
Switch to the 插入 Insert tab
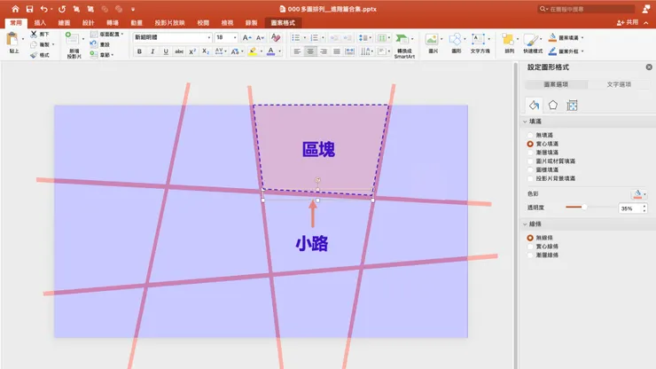(x=40, y=23)
